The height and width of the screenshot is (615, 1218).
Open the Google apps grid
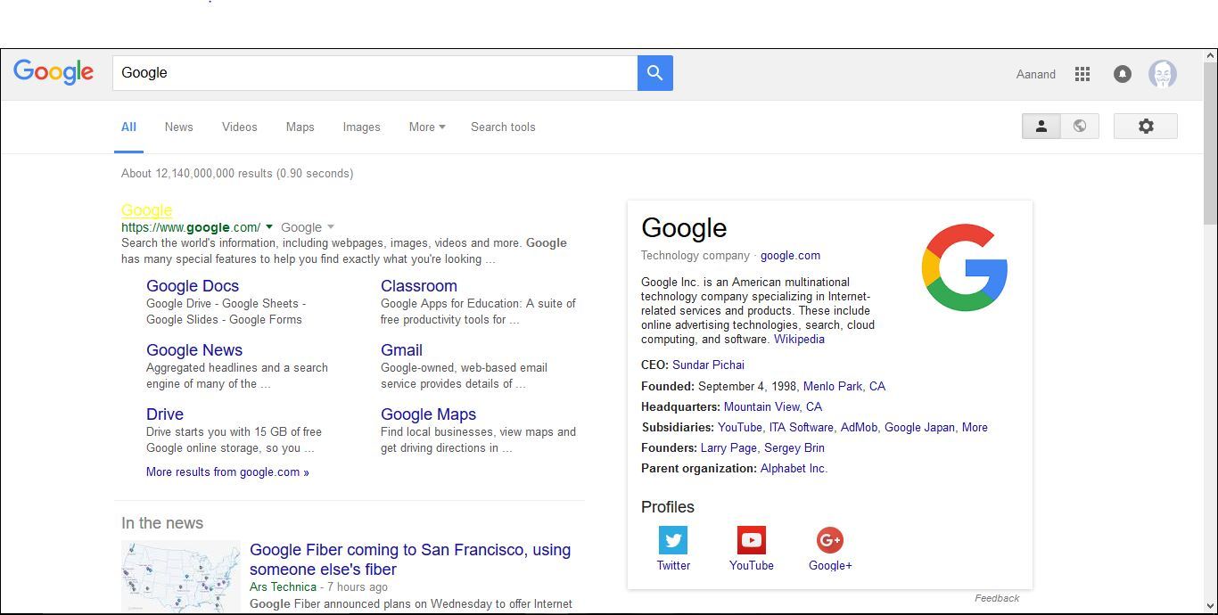pos(1082,74)
